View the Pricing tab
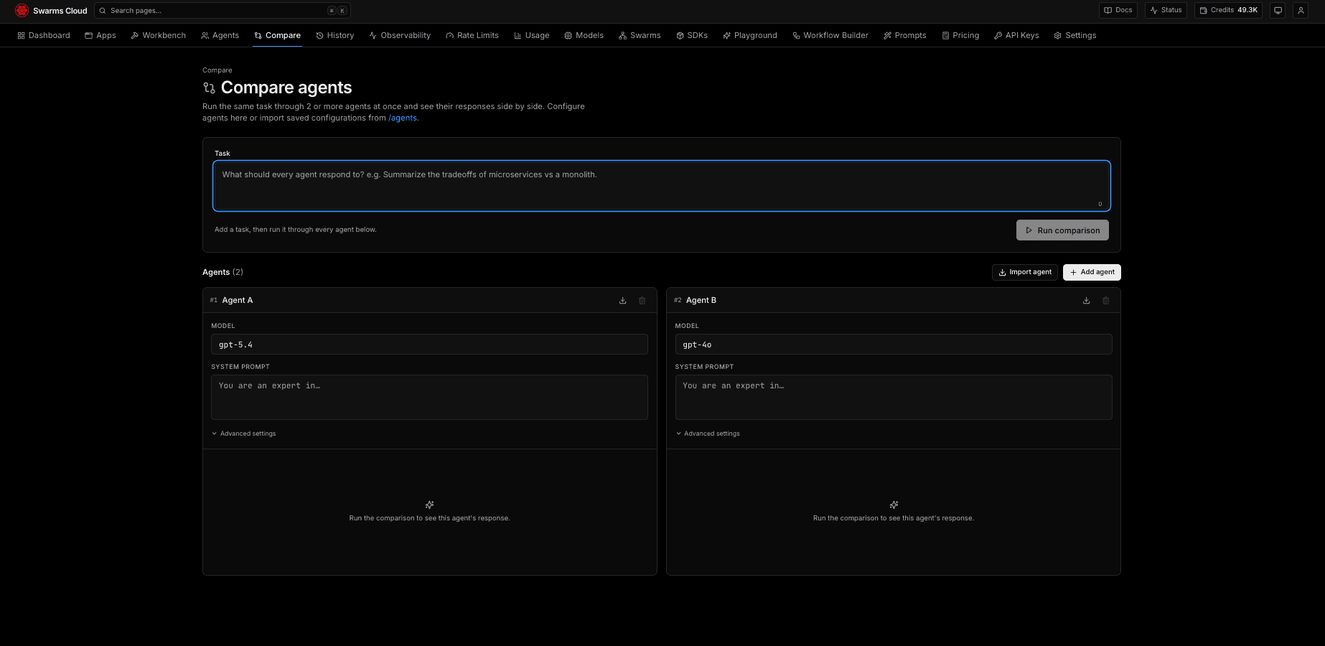This screenshot has width=1325, height=646. tap(960, 35)
